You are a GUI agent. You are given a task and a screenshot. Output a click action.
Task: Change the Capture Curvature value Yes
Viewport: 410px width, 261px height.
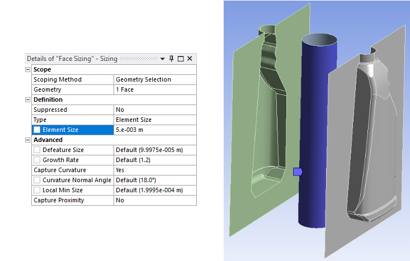click(155, 170)
